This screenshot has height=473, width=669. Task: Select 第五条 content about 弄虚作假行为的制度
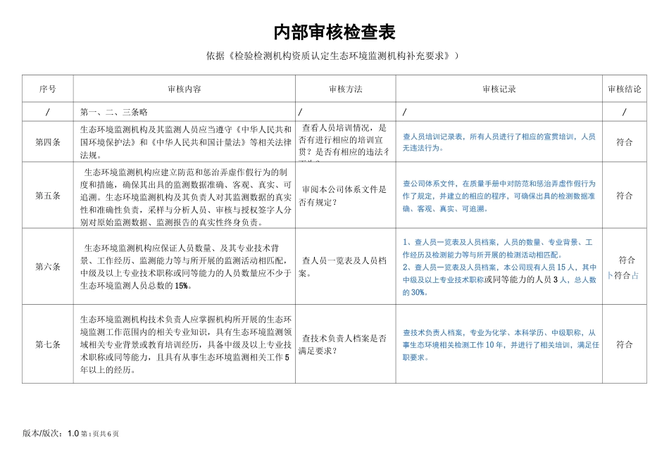[186, 197]
